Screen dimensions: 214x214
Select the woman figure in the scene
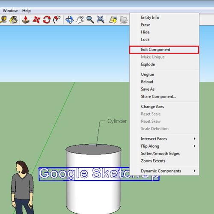pos(23,187)
